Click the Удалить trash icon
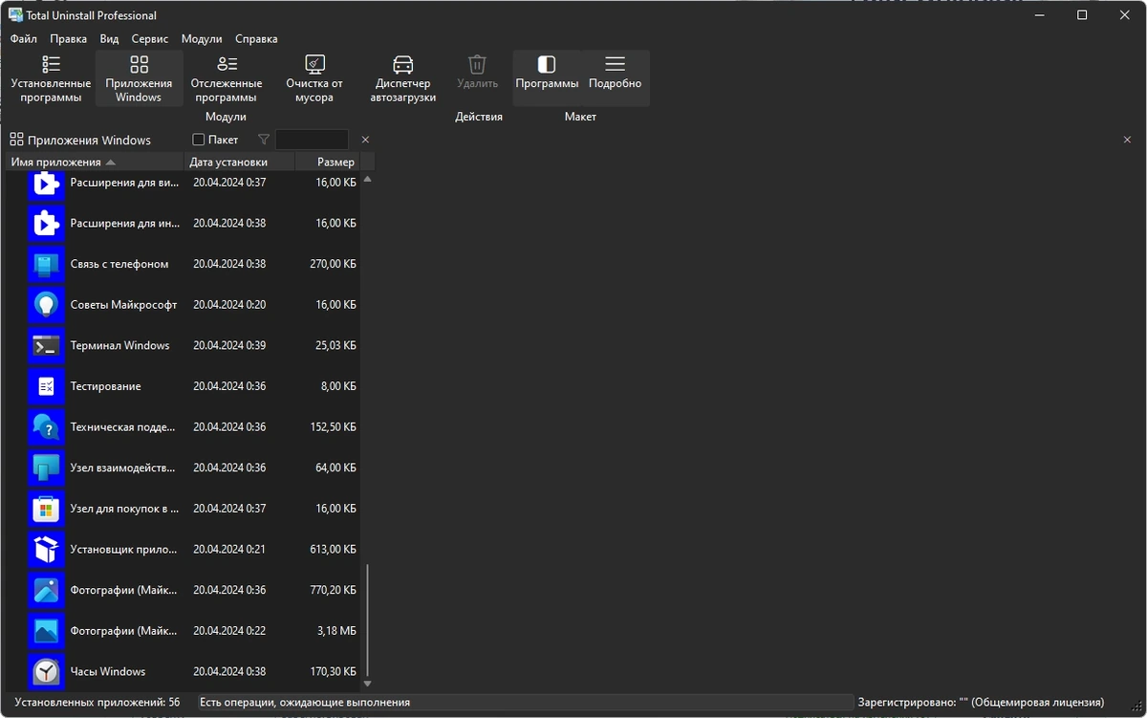Viewport: 1147px width, 718px height. (477, 65)
